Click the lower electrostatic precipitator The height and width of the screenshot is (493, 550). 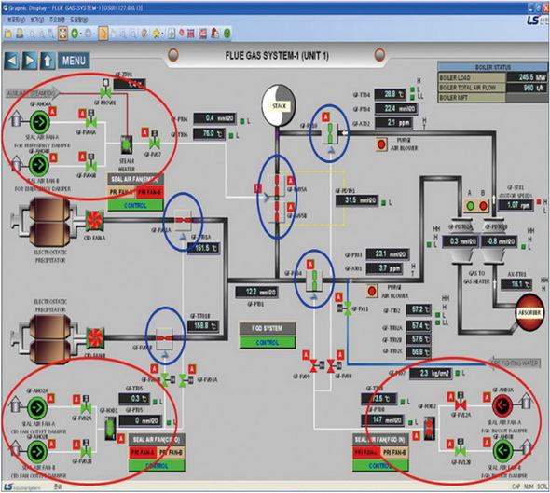49,338
